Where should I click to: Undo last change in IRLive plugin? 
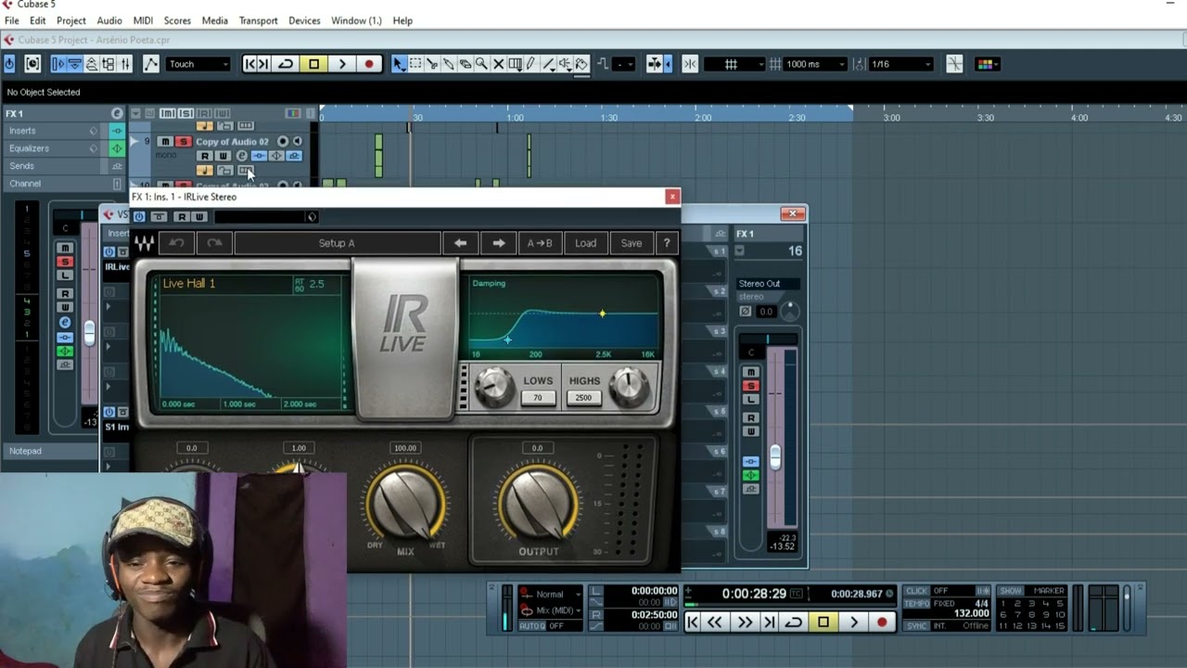[x=176, y=243]
